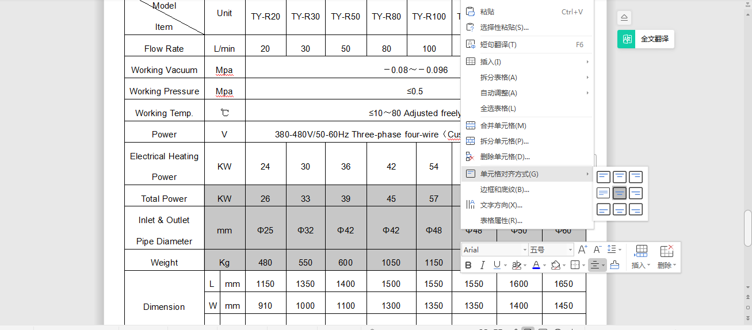Image resolution: width=752 pixels, height=330 pixels.
Task: Select top-center cell alignment option
Action: (620, 177)
